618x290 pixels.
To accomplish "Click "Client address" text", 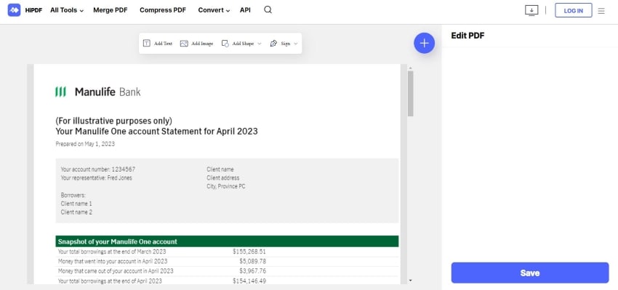I will click(223, 178).
